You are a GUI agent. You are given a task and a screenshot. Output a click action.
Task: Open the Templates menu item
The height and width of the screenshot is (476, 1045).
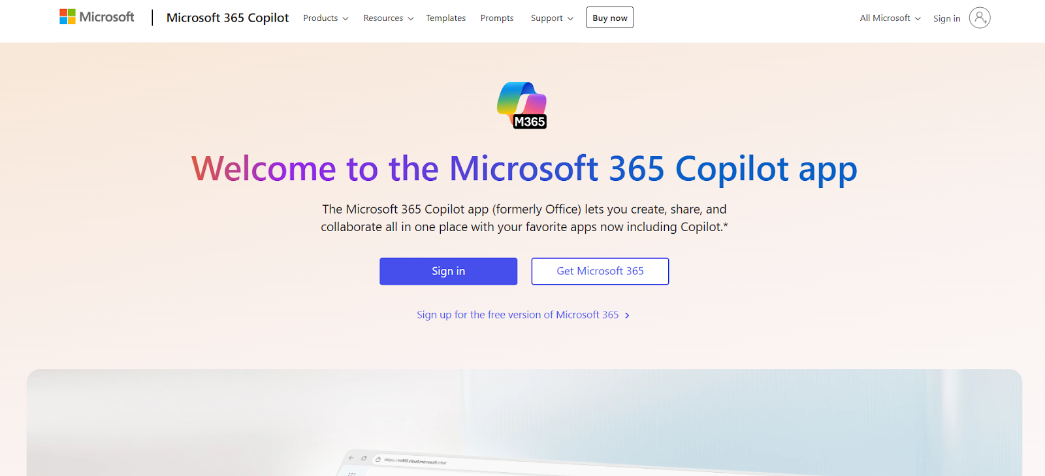point(445,18)
